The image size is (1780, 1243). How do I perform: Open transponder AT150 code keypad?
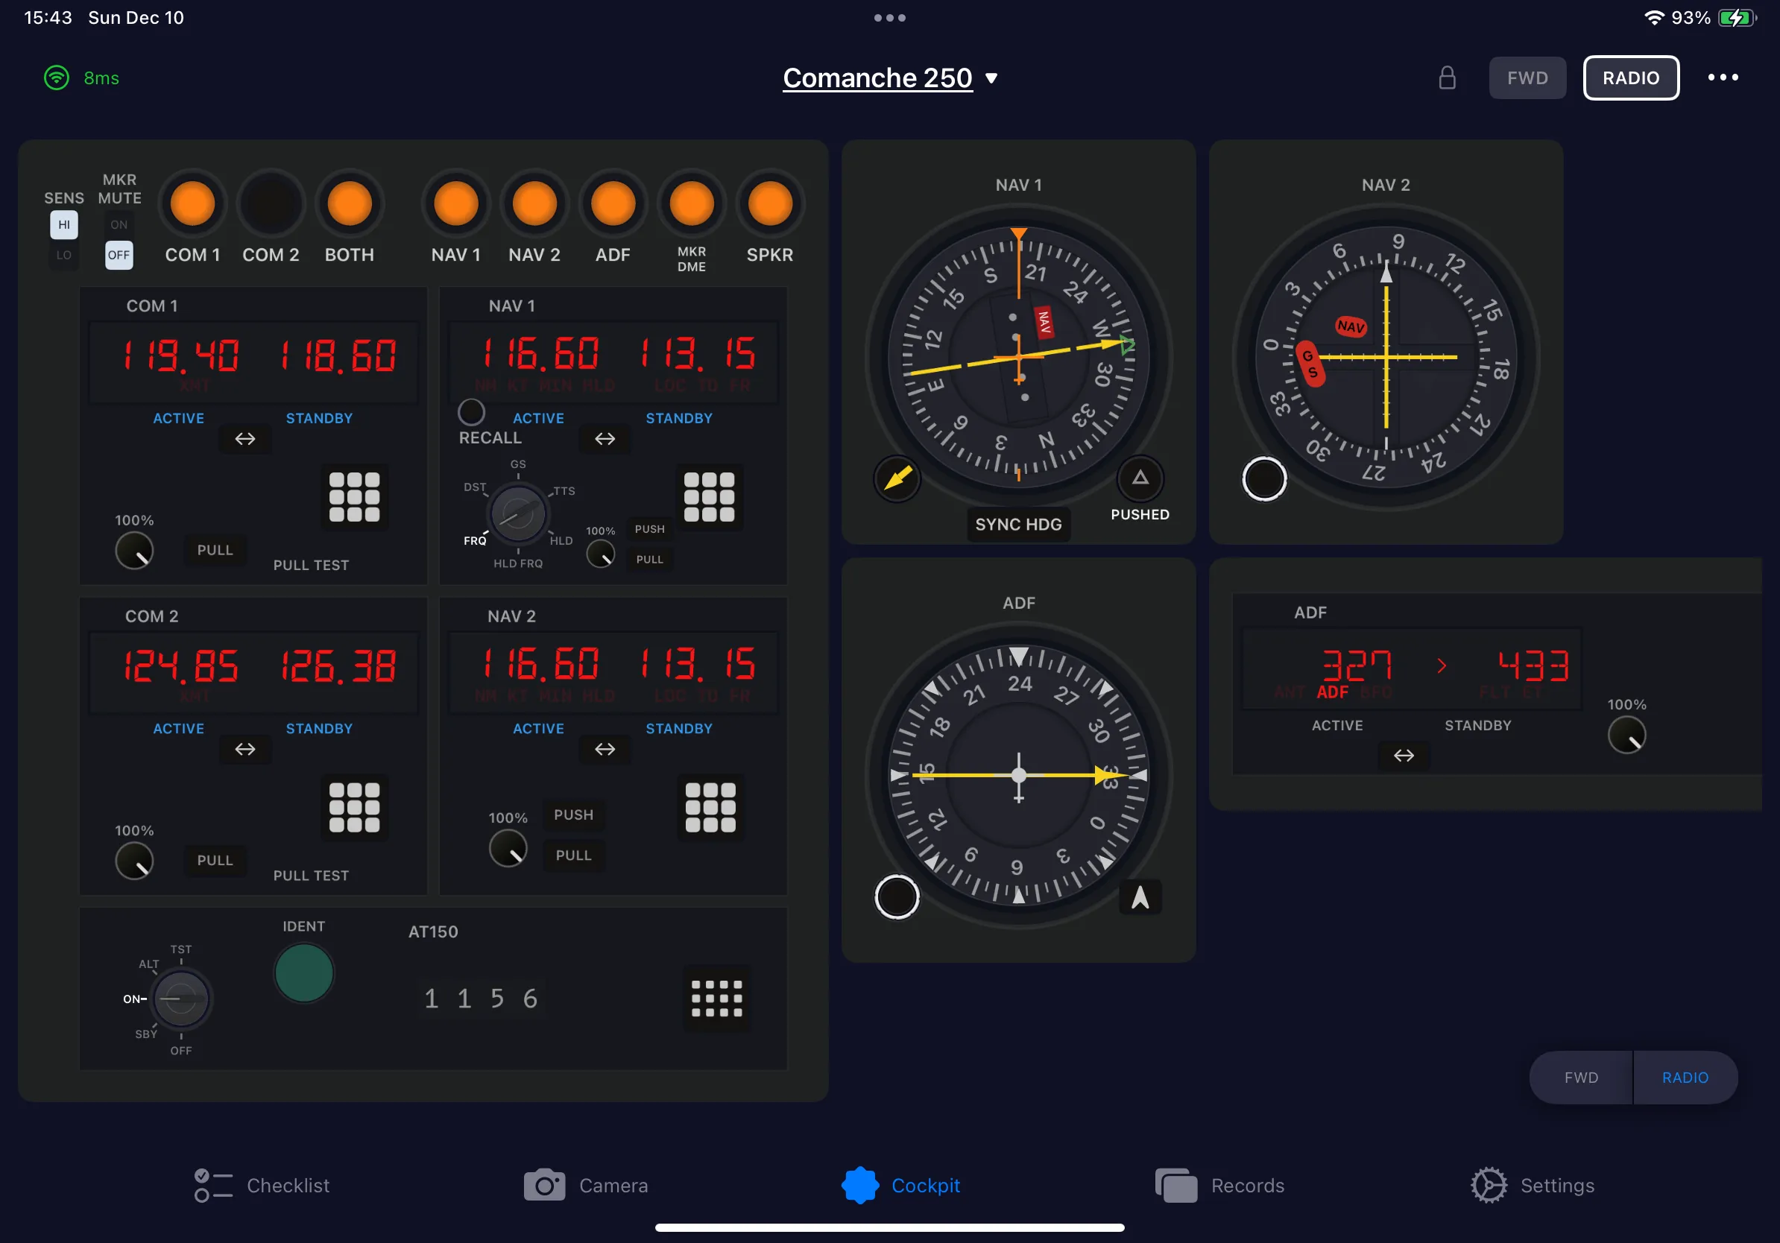(716, 998)
